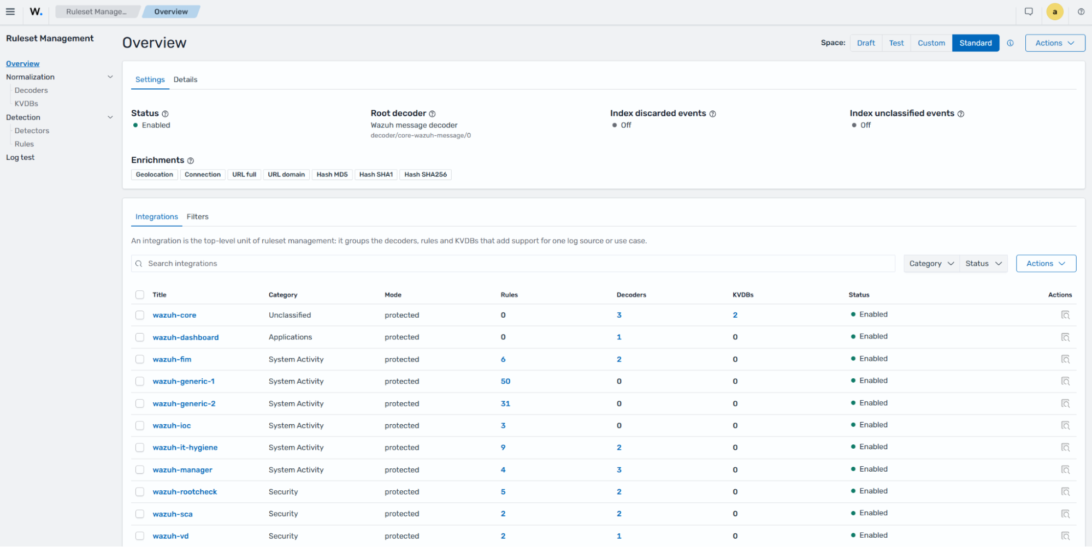Screen dimensions: 1092x547
Task: Switch to the Filters tab
Action: 197,217
